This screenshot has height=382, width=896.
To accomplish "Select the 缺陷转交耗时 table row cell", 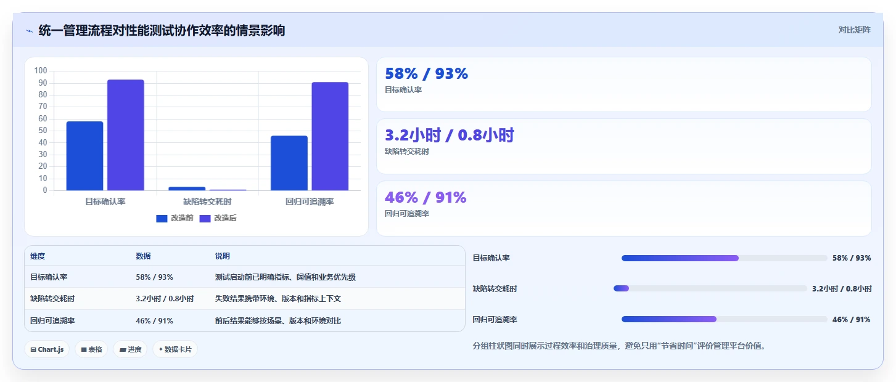I will [x=52, y=299].
